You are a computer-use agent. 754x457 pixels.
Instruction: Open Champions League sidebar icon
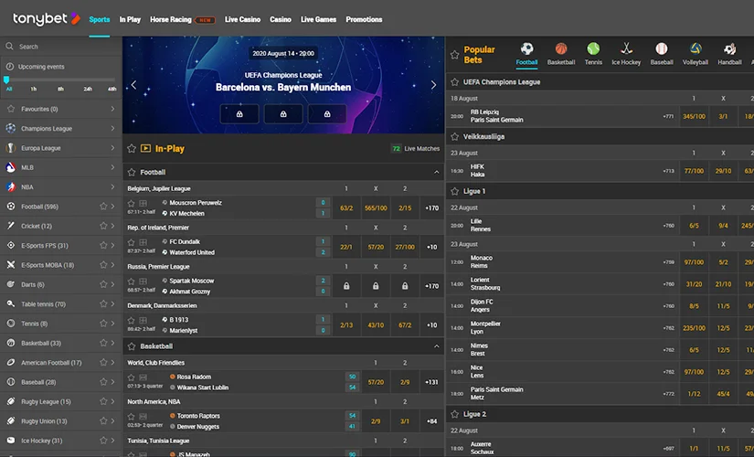coord(11,129)
